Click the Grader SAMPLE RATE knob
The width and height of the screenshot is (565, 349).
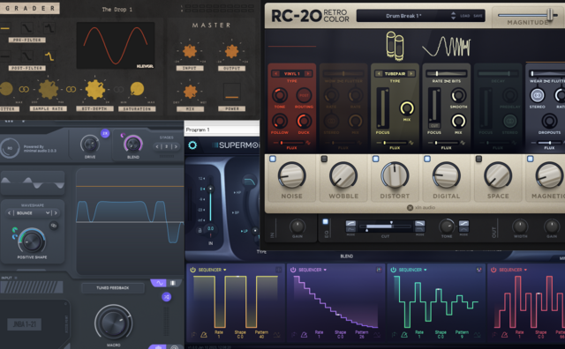(x=48, y=89)
